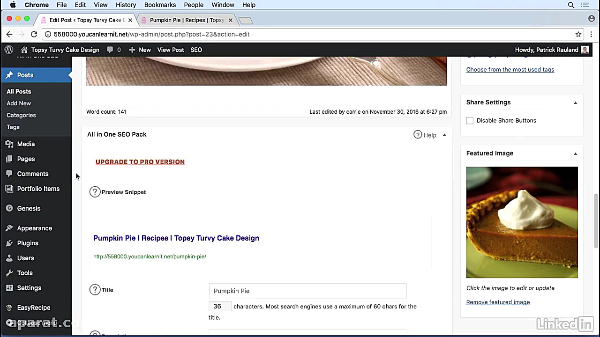Click Howdy, Patrick Rauland account link
The width and height of the screenshot is (600, 337).
pos(552,50)
